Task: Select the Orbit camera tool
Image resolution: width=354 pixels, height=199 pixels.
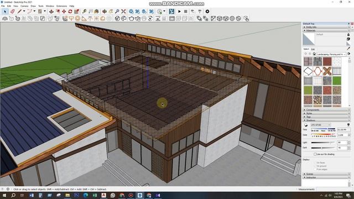Action: point(105,11)
